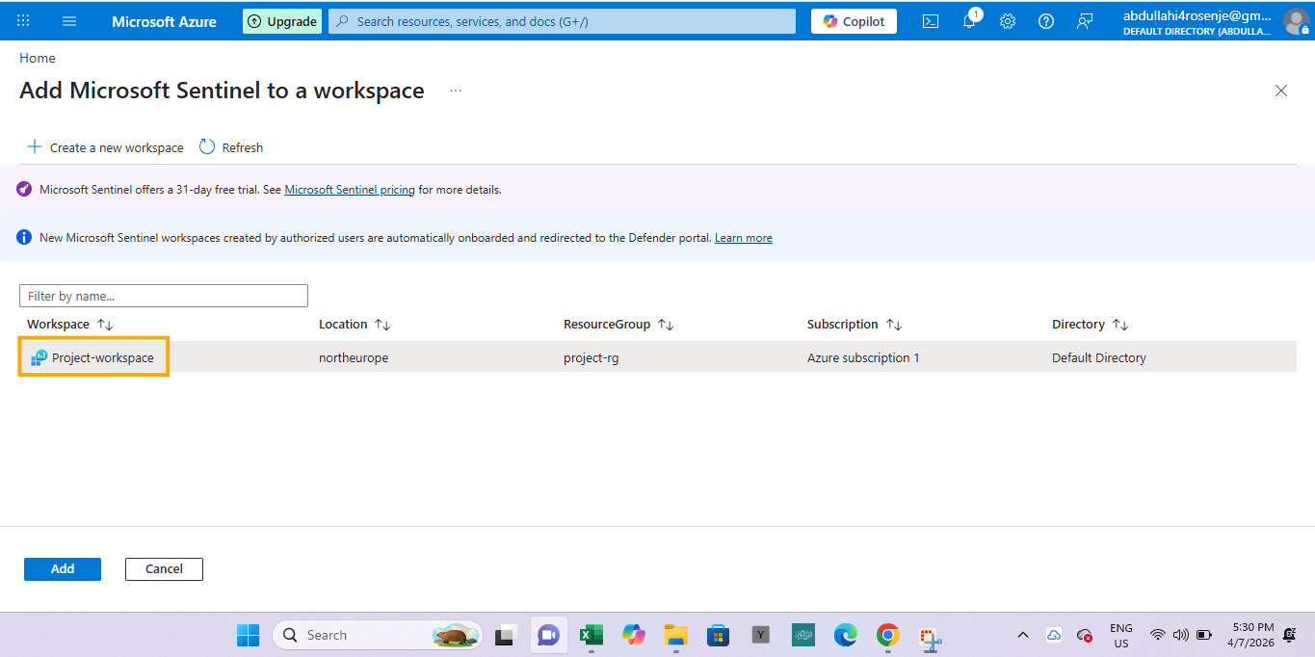Viewport: 1315px width, 657px height.
Task: Click the Windows taskbar Search box
Action: [x=377, y=635]
